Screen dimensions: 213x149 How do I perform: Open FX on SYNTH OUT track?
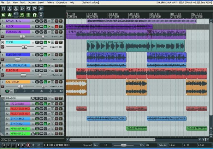(45, 124)
